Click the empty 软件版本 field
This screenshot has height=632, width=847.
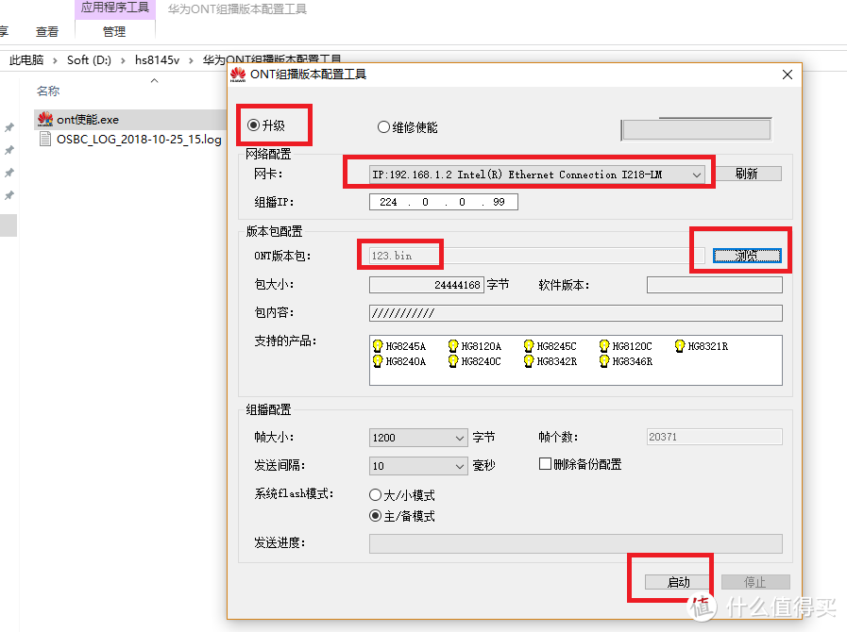[x=714, y=285]
